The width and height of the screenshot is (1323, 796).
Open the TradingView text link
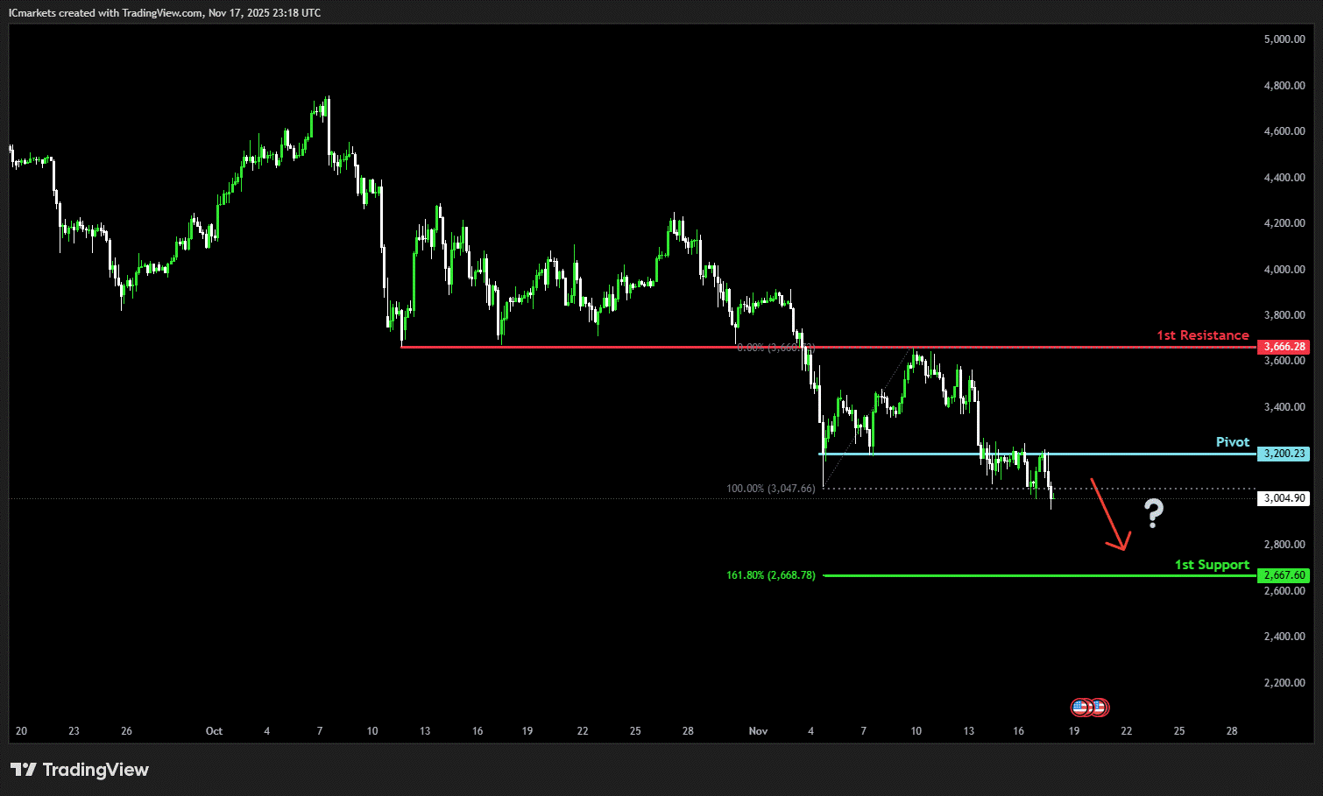point(96,770)
